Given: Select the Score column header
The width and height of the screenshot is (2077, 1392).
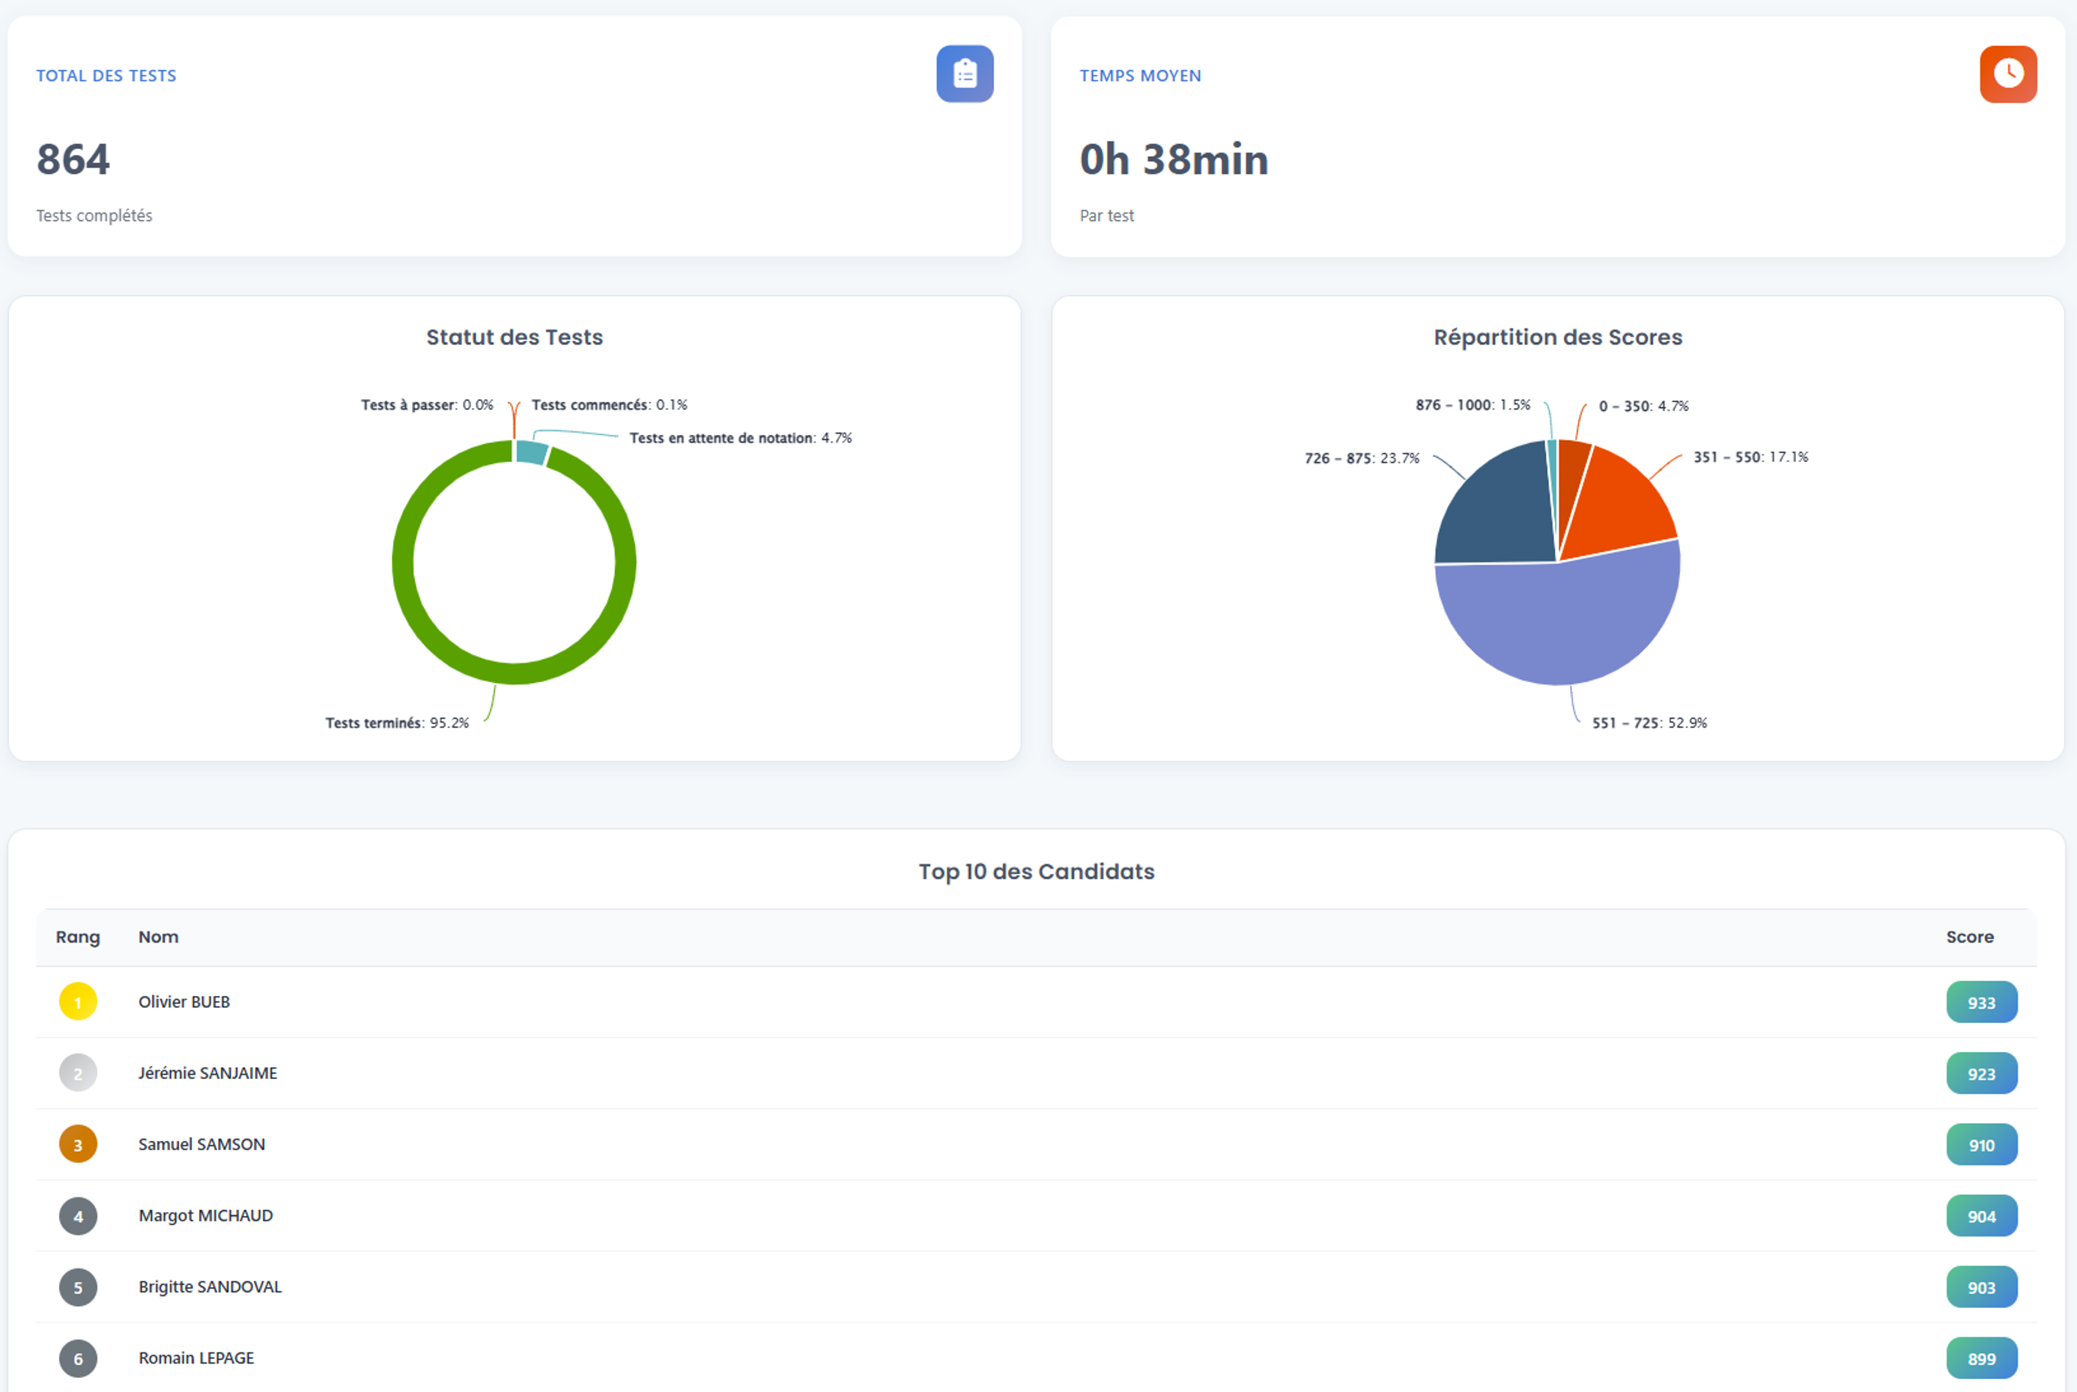Looking at the screenshot, I should 1971,937.
